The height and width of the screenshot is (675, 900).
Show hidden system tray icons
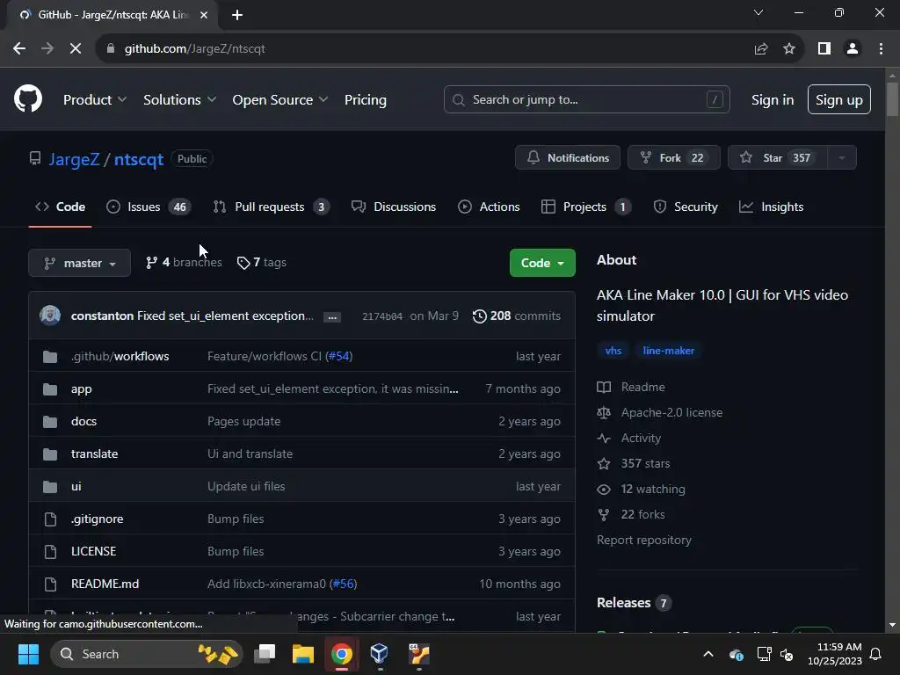pos(708,654)
